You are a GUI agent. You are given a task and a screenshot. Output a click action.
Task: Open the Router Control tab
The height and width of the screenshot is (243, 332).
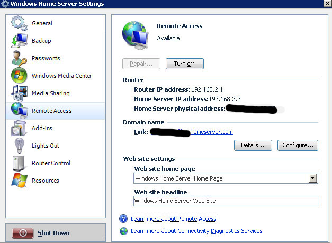pos(51,163)
